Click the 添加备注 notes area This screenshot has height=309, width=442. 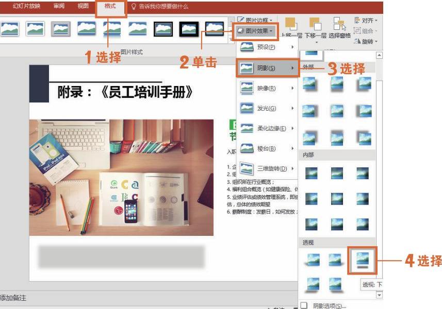[13, 298]
